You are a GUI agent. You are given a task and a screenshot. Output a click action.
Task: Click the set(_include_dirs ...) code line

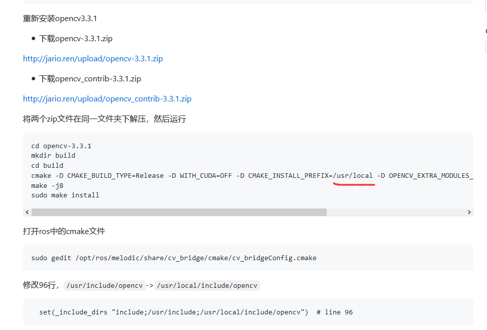(196, 312)
